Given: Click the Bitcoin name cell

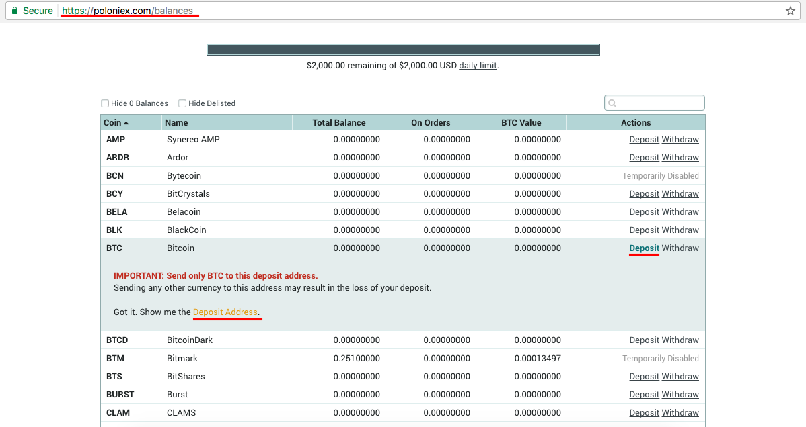Looking at the screenshot, I should (180, 248).
